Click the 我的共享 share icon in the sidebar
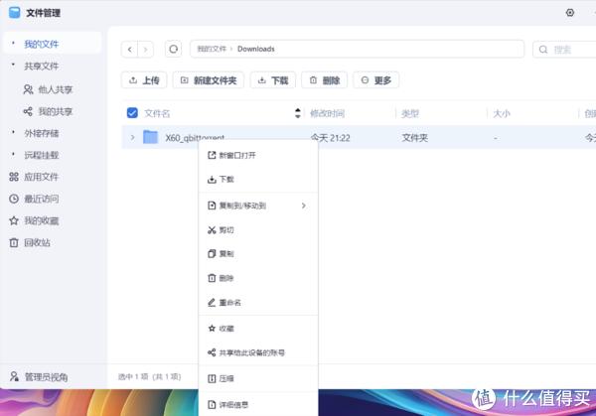Viewport: 596px width, 416px height. [x=28, y=111]
